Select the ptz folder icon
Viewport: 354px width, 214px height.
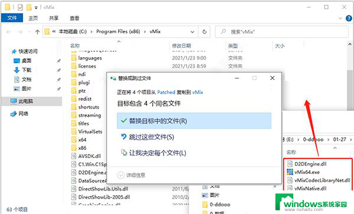(74, 91)
